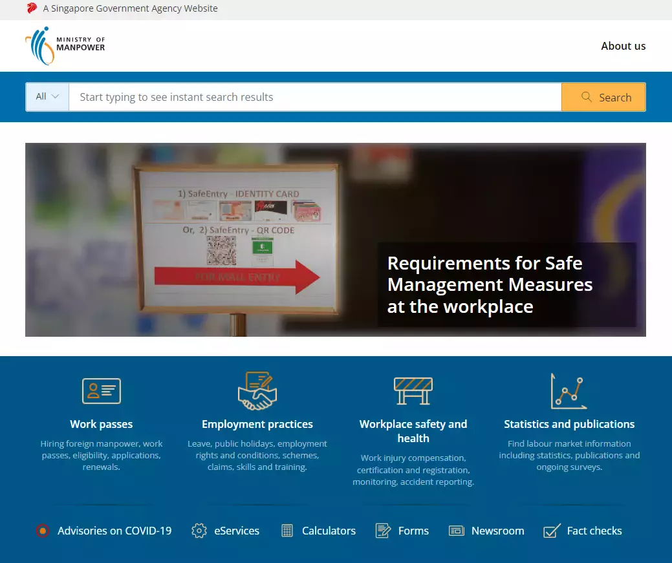Go to Statistics and publications heading
The image size is (672, 563).
tap(569, 424)
